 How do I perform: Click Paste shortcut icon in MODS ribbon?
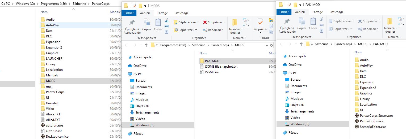pos(167,32)
